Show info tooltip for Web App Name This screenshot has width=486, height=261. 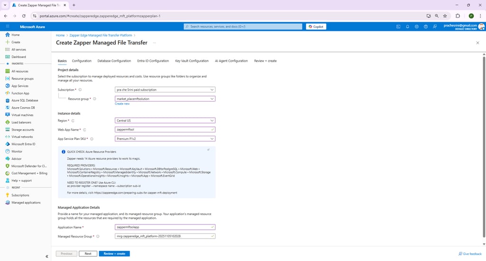pyautogui.click(x=84, y=130)
